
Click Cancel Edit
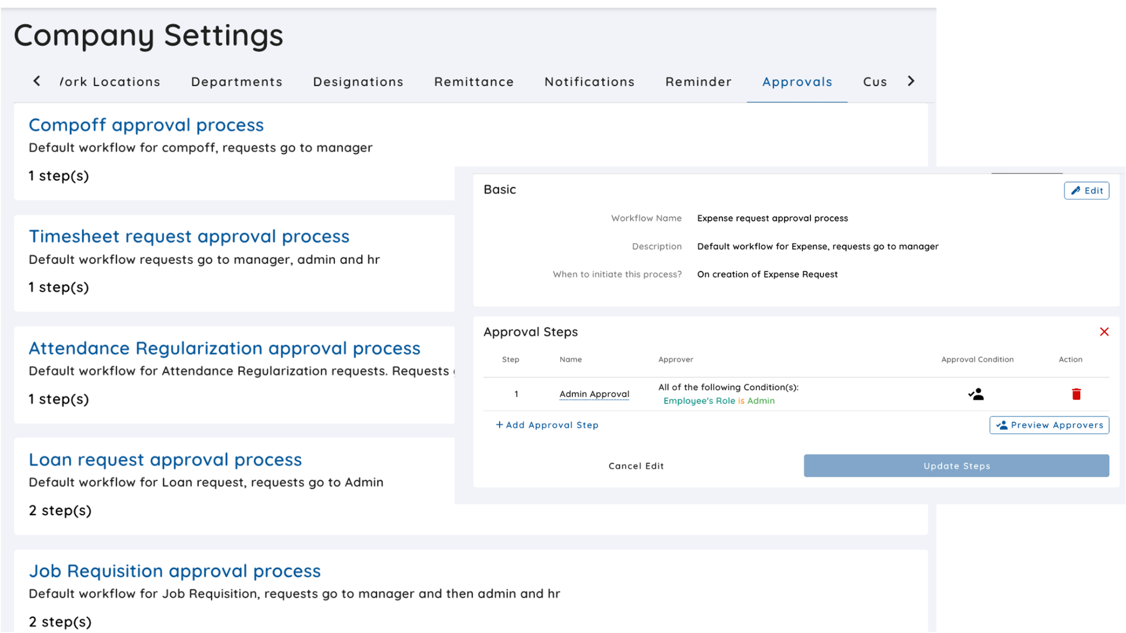coord(636,466)
